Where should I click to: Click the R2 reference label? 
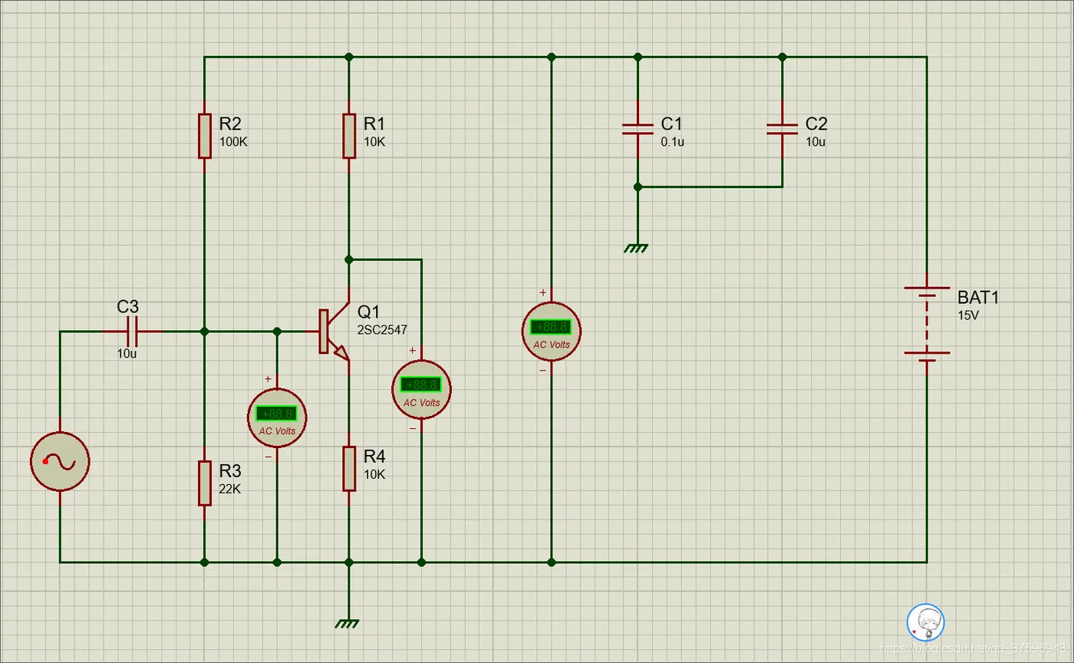(230, 124)
